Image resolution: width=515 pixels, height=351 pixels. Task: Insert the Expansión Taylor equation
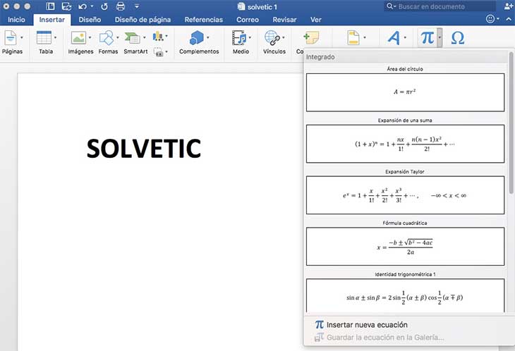click(406, 195)
